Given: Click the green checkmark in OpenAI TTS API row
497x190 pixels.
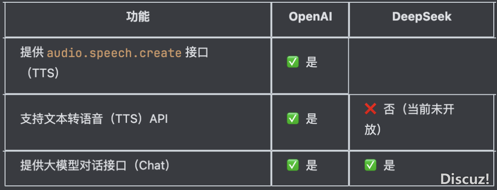Looking at the screenshot, I should point(293,119).
